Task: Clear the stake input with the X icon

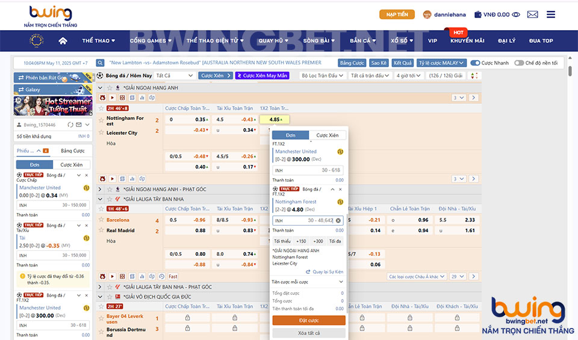Action: (338, 221)
